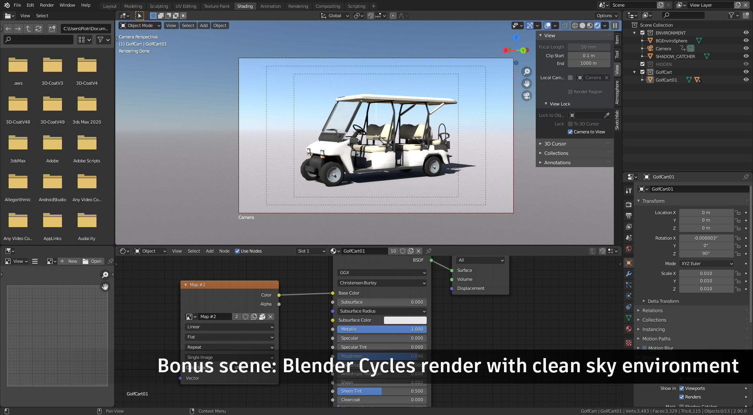Switch viewport to Wireframe shading
This screenshot has height=415, width=753.
click(575, 25)
